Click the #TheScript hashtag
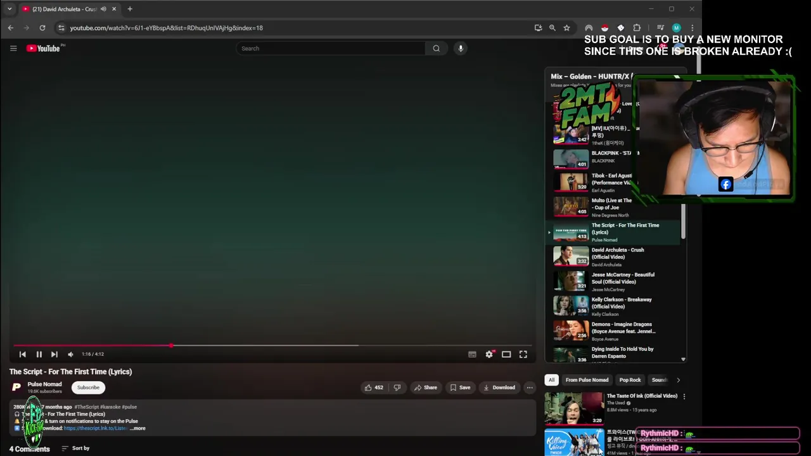811x456 pixels. click(x=86, y=407)
